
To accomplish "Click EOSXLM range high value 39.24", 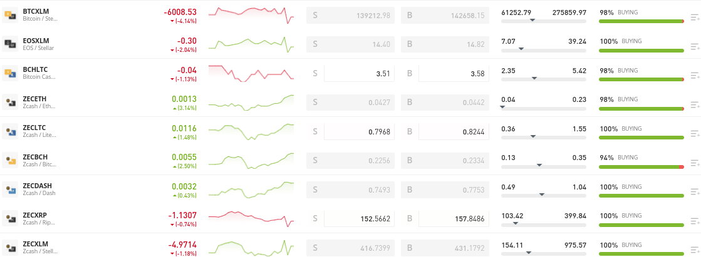I will 577,41.
